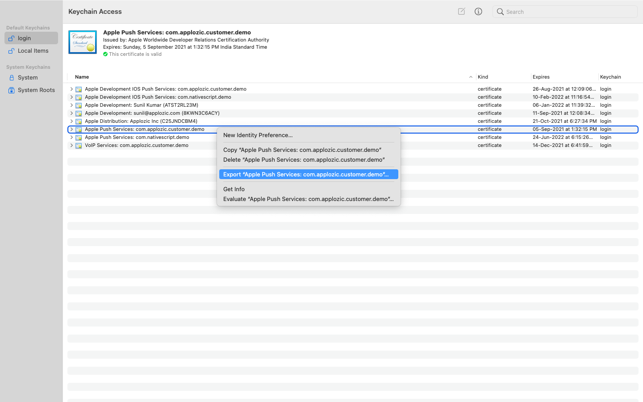Image resolution: width=643 pixels, height=402 pixels.
Task: Open the info button in toolbar
Action: tap(478, 12)
